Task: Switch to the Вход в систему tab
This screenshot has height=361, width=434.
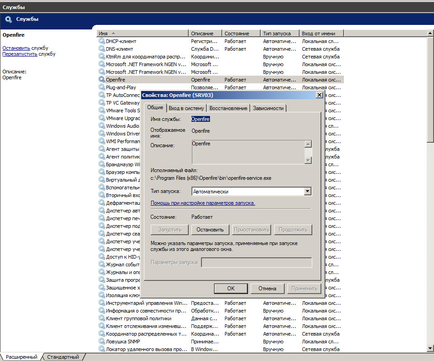Action: [186, 108]
